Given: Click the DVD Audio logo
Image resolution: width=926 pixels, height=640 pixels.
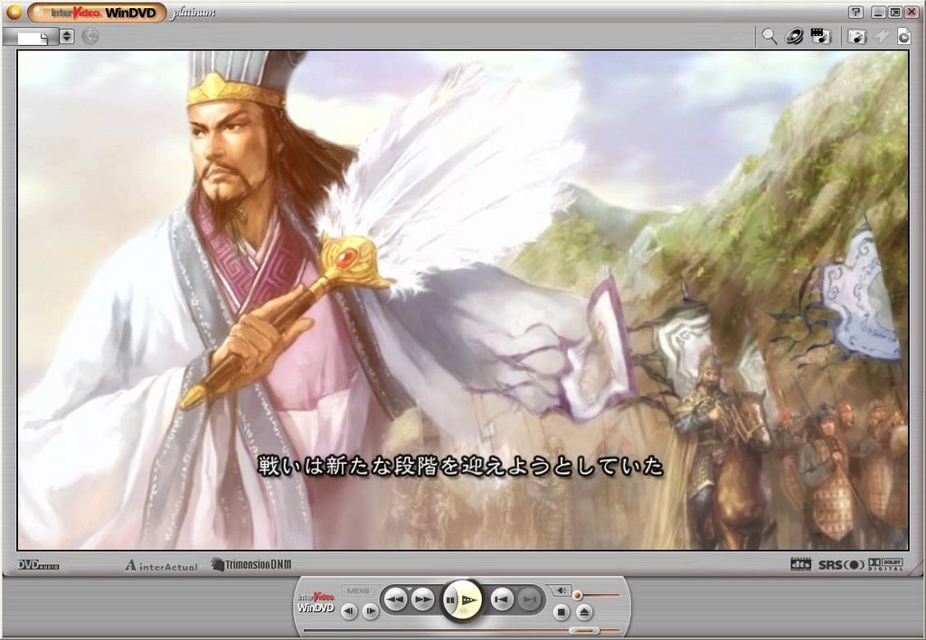Looking at the screenshot, I should click(38, 565).
